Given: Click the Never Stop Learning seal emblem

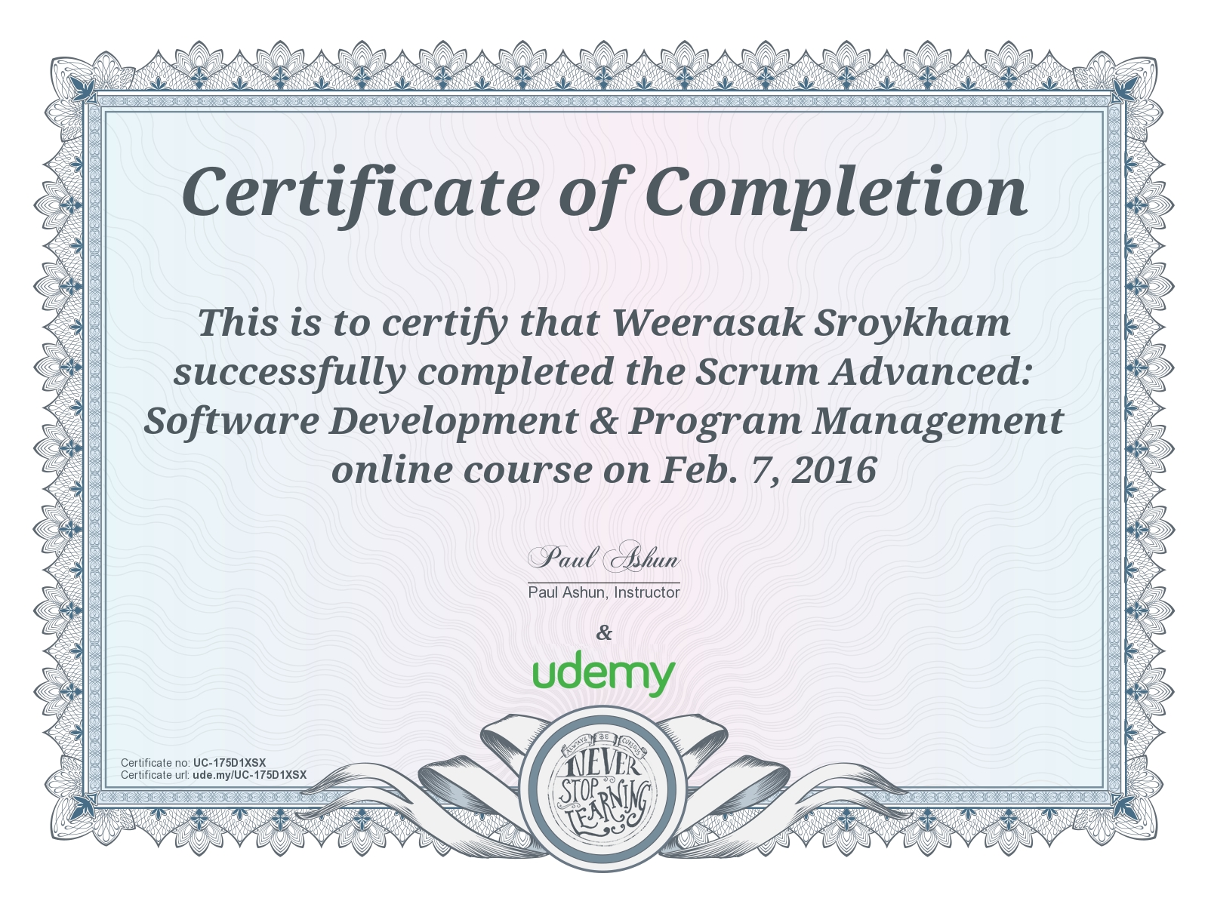Looking at the screenshot, I should click(x=604, y=790).
